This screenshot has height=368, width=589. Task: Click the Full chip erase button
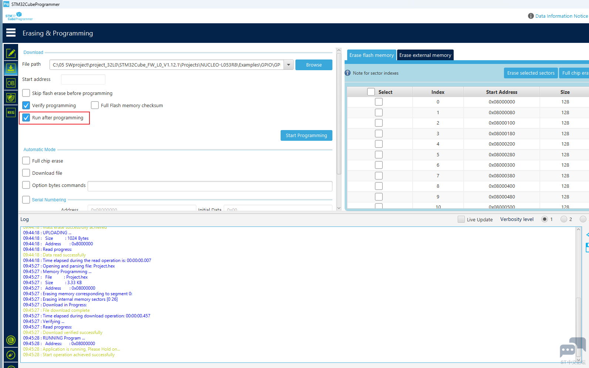tap(574, 73)
